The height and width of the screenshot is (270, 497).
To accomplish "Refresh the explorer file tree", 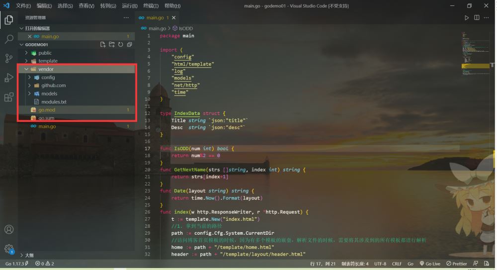I will [x=120, y=44].
